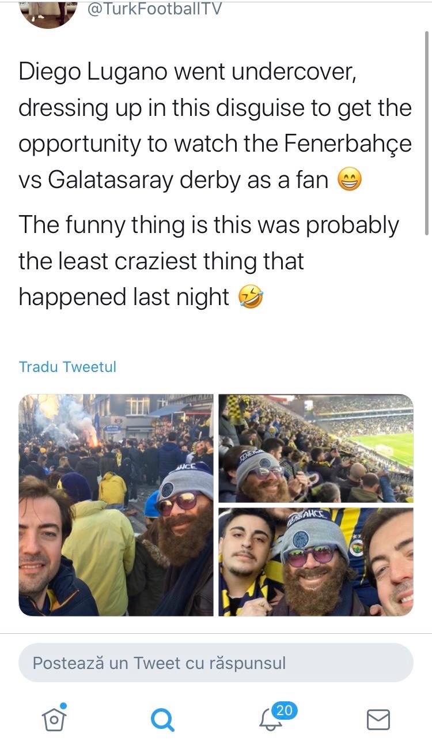The height and width of the screenshot is (748, 432).
Task: Open the @TurkFootballTV handle link
Action: coord(153,9)
